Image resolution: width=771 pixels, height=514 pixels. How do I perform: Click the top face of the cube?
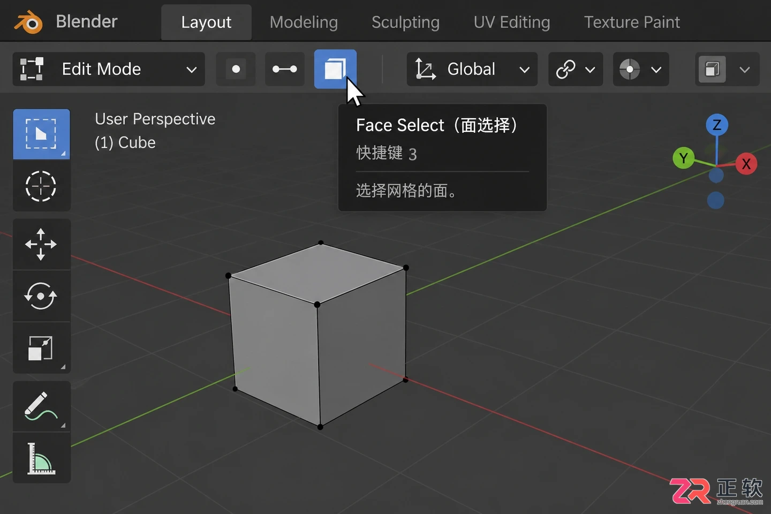click(318, 273)
